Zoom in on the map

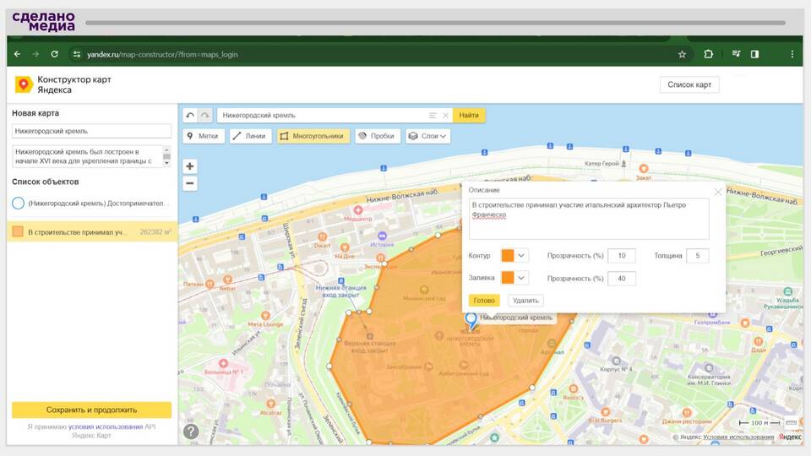click(190, 166)
